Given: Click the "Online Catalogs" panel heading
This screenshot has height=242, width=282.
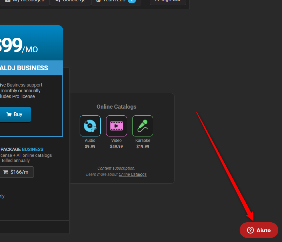Looking at the screenshot, I should (116, 107).
